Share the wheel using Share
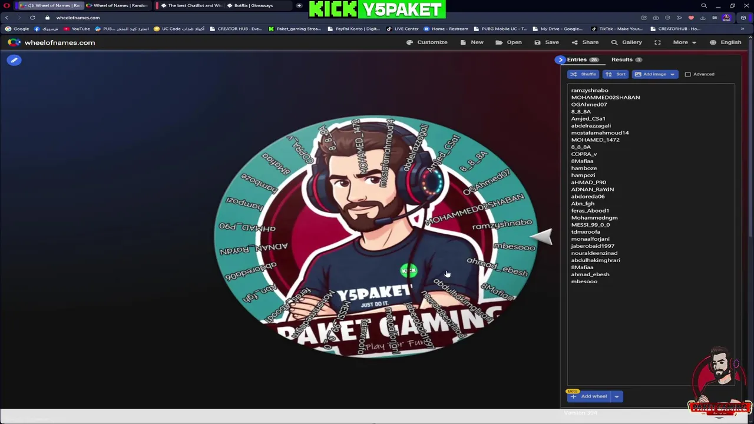The height and width of the screenshot is (424, 754). tap(585, 42)
